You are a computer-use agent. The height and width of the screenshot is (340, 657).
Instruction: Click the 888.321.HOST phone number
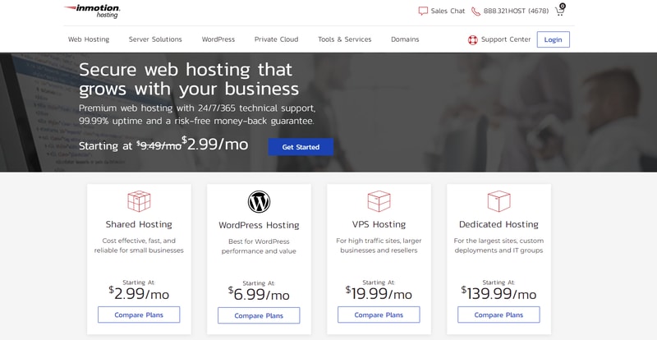pos(516,11)
